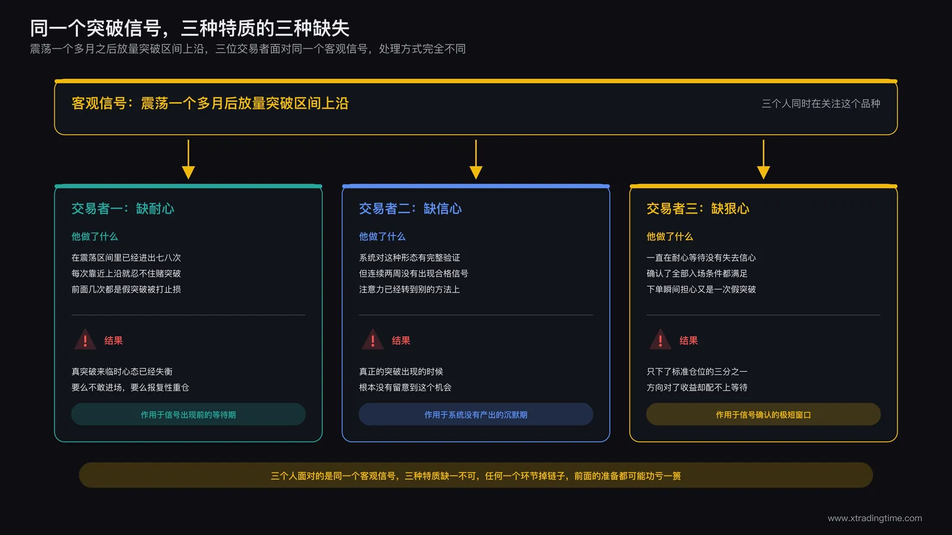
Task: Click the warning icon in the 交易者一 card
Action: [85, 339]
